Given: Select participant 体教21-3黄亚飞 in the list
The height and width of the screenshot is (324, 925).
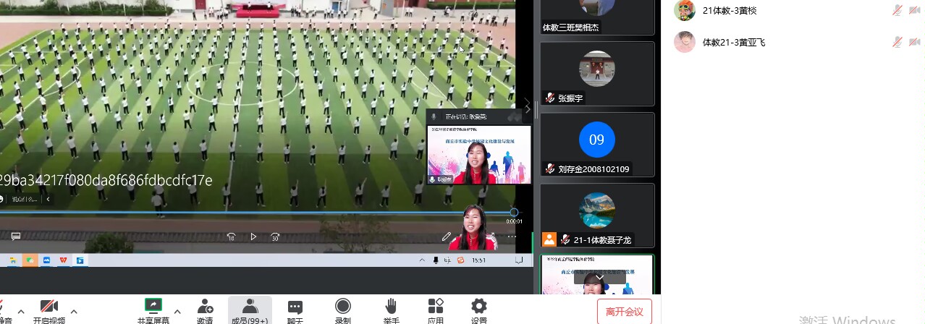Looking at the screenshot, I should coord(734,42).
